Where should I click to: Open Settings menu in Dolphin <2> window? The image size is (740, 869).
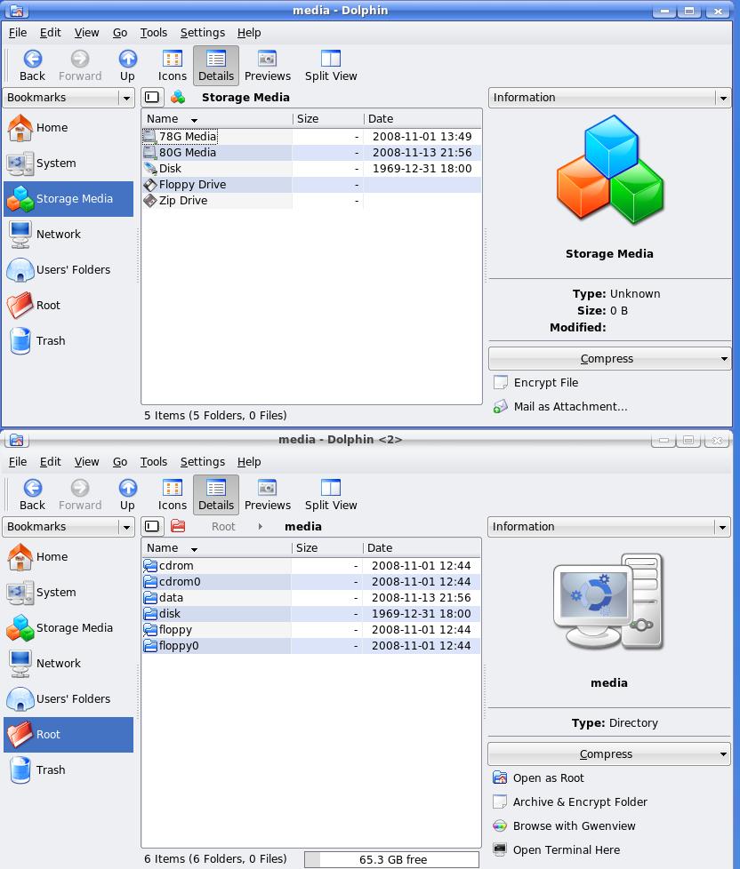click(202, 462)
